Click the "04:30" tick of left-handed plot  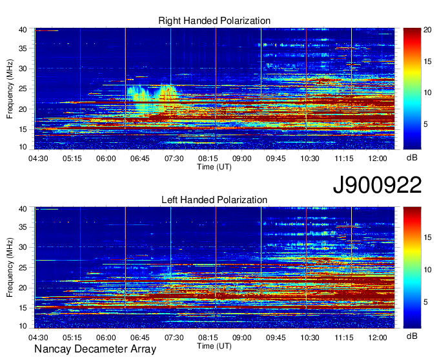click(x=38, y=337)
